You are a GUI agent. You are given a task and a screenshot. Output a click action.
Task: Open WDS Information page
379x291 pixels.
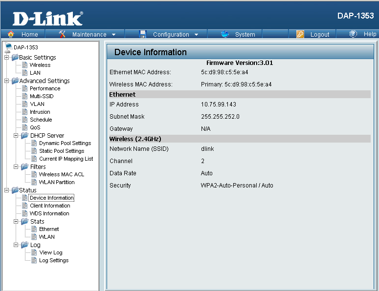click(x=49, y=213)
